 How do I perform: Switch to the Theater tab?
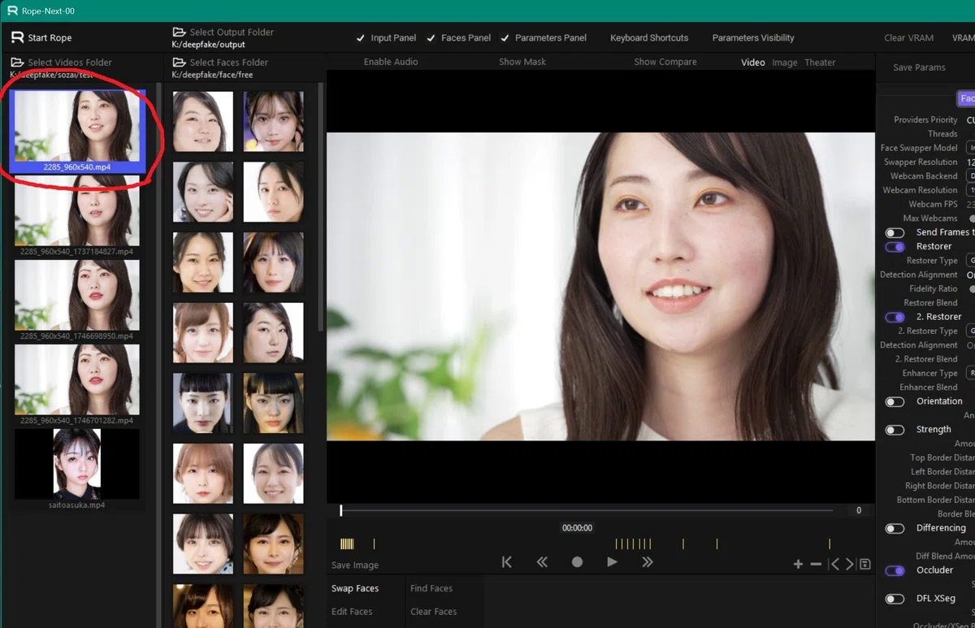820,63
